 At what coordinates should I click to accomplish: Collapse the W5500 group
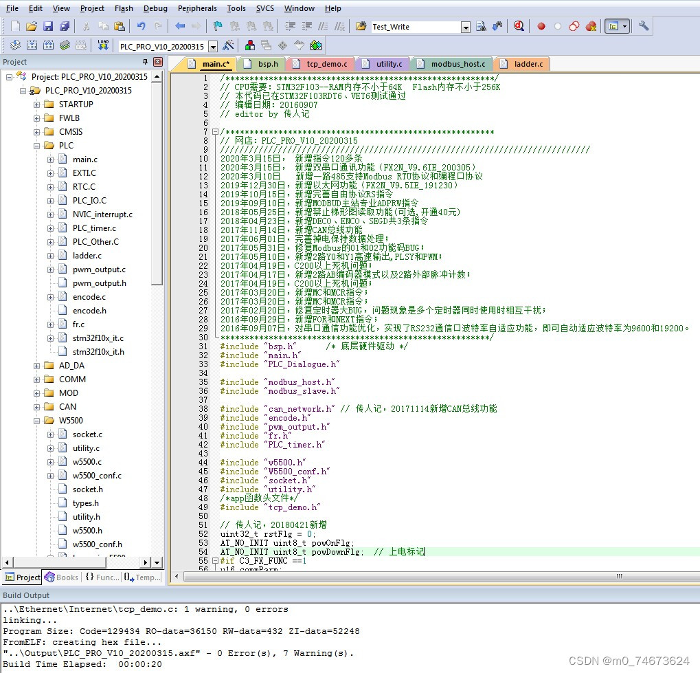pyautogui.click(x=36, y=421)
